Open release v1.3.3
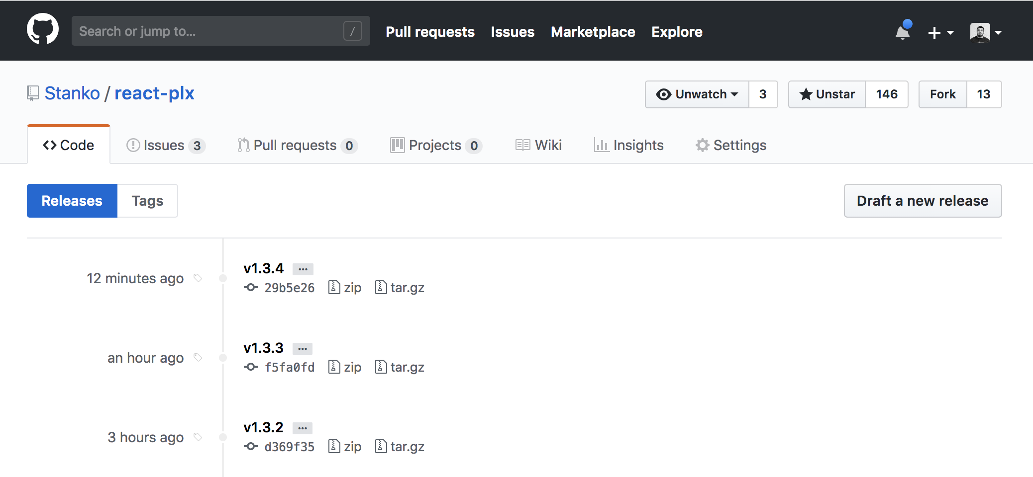This screenshot has height=477, width=1033. [263, 348]
